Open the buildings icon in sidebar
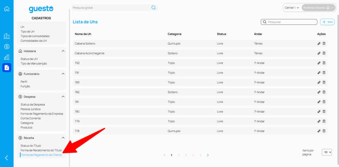Viewport: 339px width, 167px height. [7, 36]
